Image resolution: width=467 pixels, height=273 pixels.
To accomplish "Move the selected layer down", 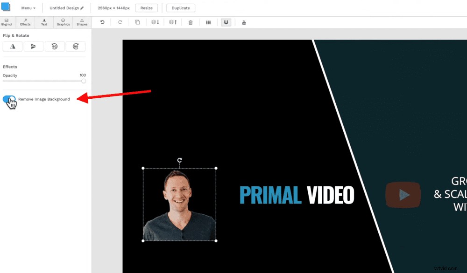I will tap(155, 22).
